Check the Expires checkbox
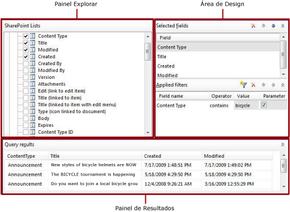 tap(26, 125)
